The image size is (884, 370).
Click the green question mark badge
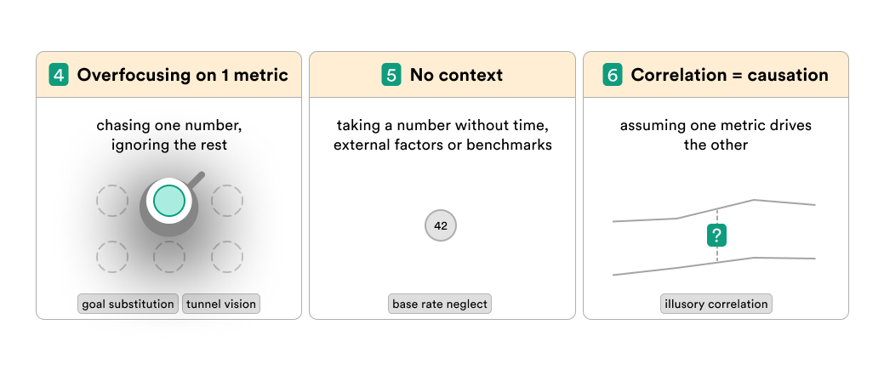716,236
